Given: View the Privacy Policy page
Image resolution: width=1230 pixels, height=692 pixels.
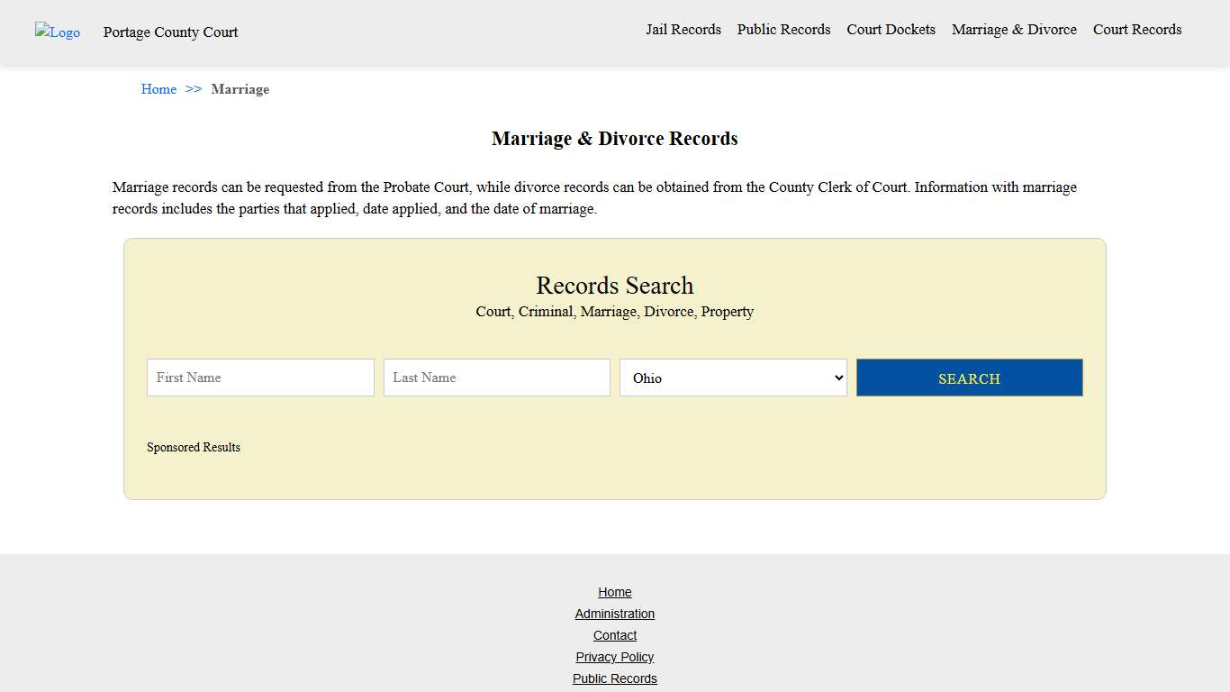Looking at the screenshot, I should click(615, 657).
